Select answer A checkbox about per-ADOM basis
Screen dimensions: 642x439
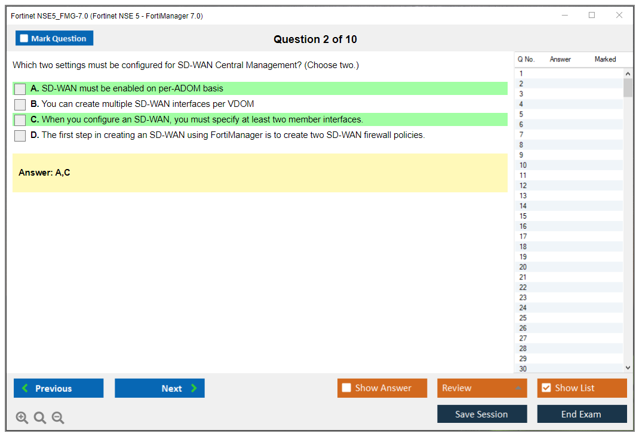click(x=20, y=89)
